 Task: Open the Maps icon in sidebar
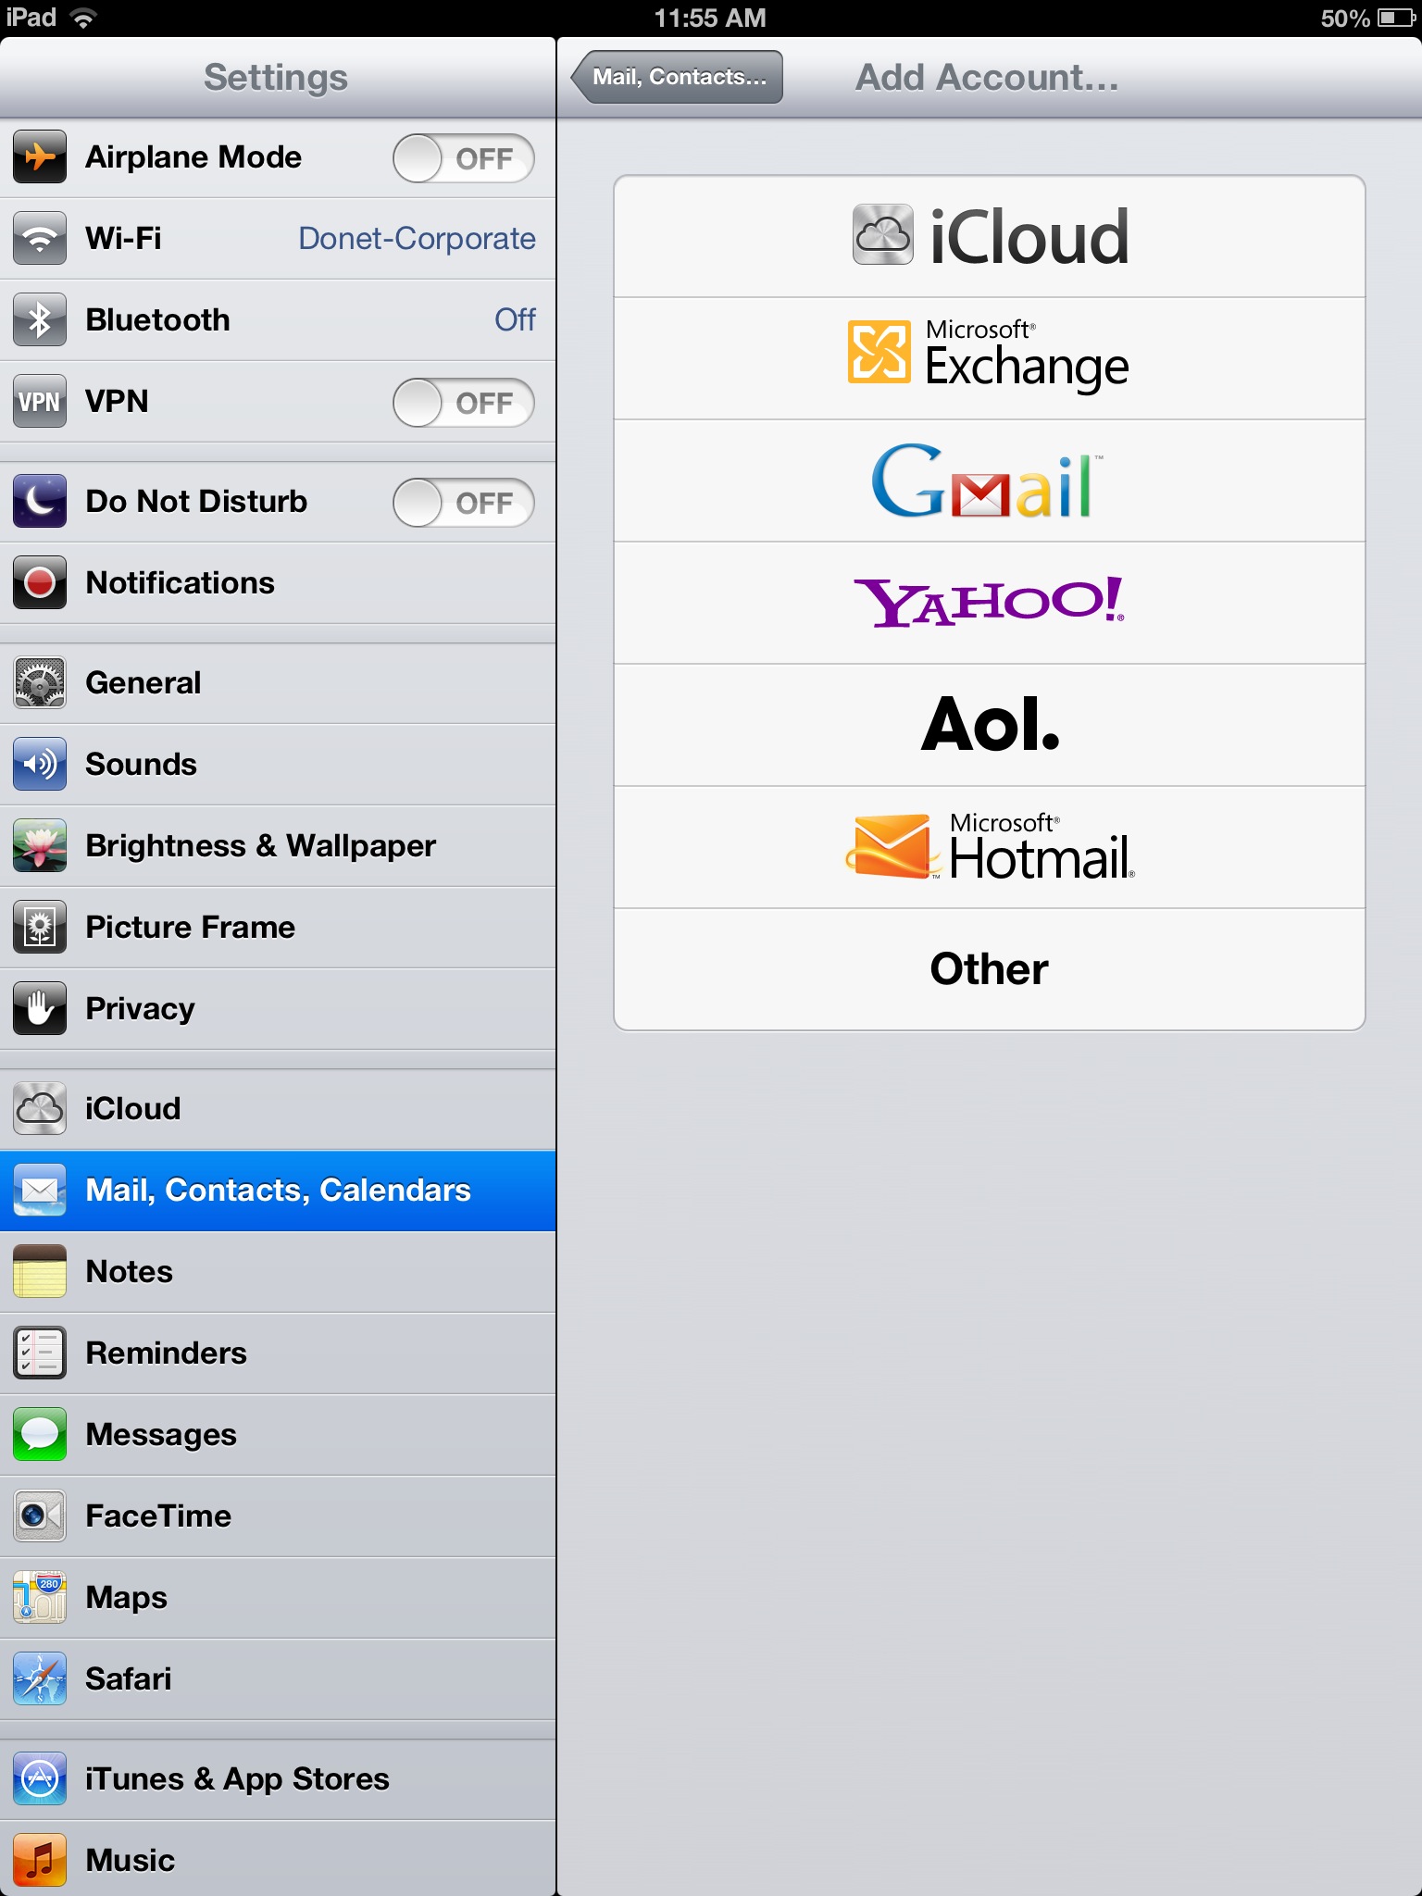tap(40, 1597)
